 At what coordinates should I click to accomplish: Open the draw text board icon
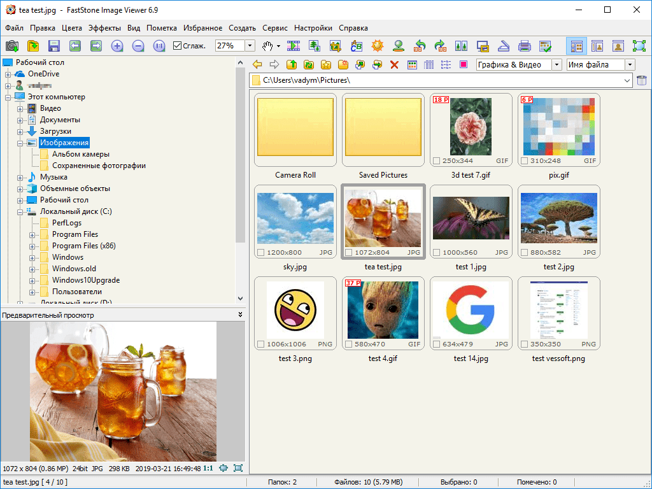(x=357, y=46)
